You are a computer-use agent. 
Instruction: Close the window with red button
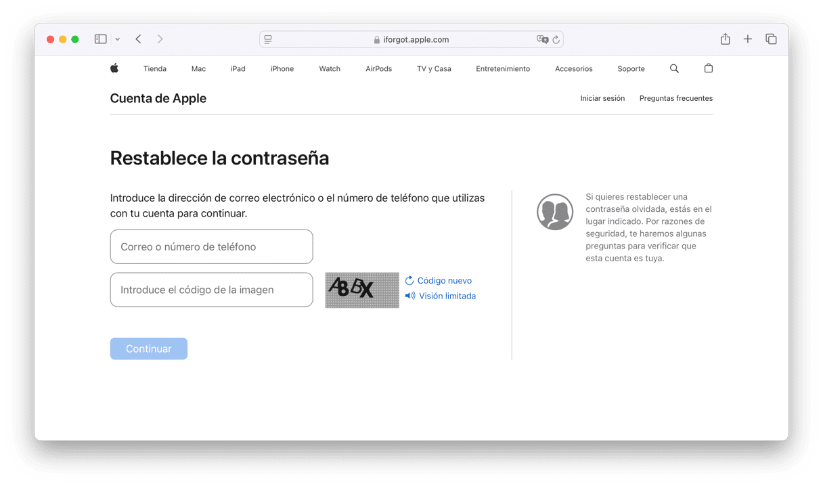(x=50, y=39)
